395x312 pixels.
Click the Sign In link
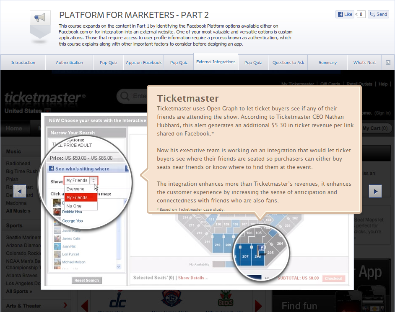click(382, 113)
